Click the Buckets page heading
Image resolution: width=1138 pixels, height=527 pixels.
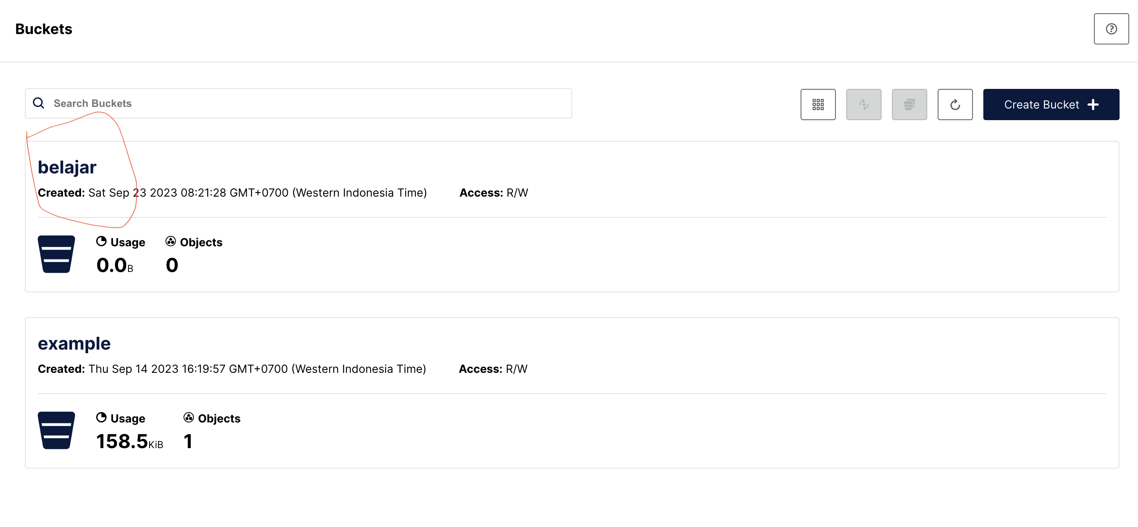tap(44, 29)
